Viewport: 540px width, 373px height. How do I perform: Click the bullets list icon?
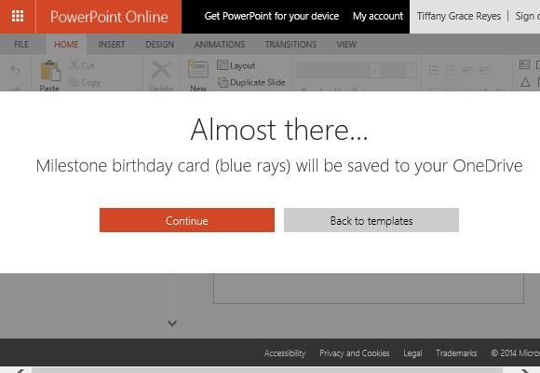(x=434, y=70)
